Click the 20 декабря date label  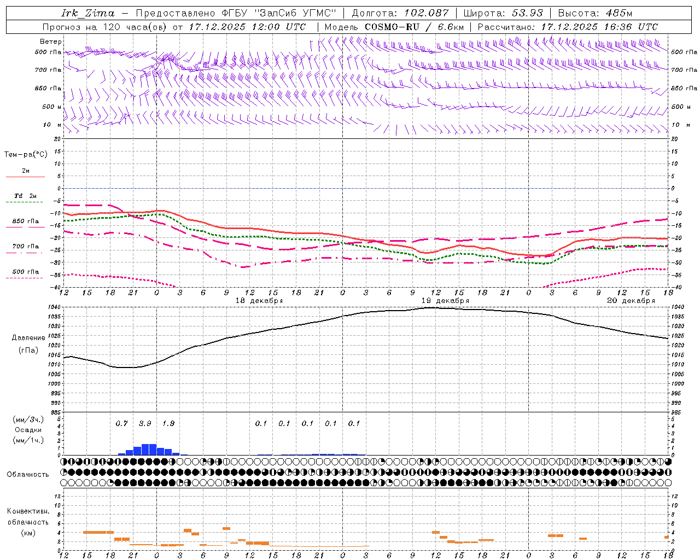coord(631,301)
